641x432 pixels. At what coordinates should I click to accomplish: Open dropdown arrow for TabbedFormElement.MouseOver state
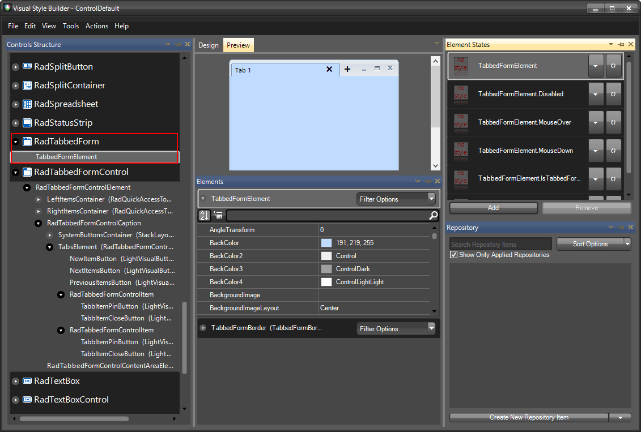click(596, 122)
